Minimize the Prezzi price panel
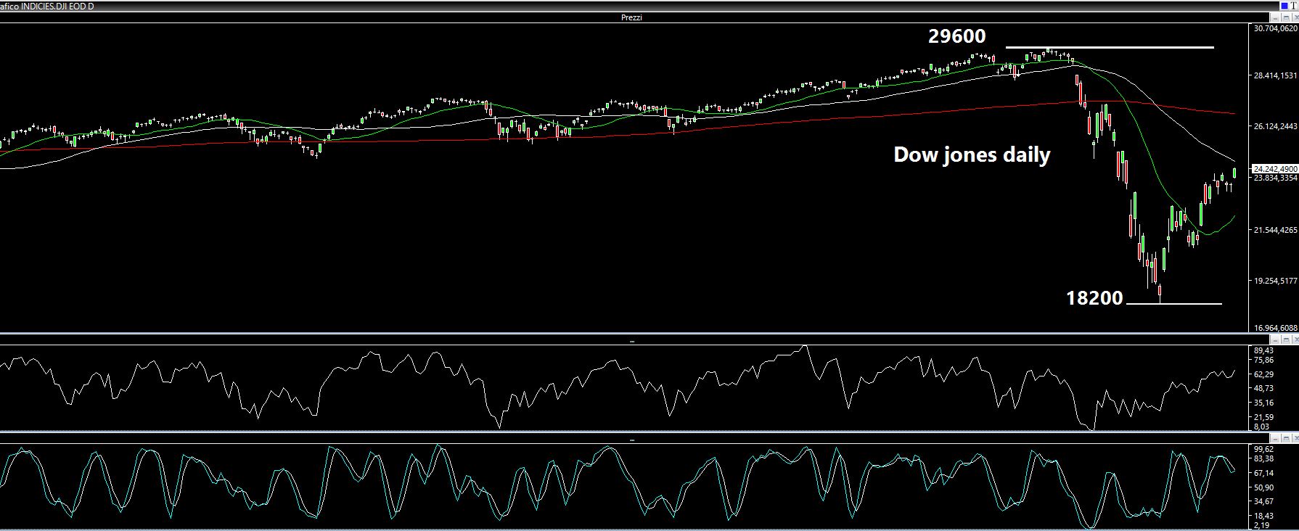Image resolution: width=1299 pixels, height=531 pixels. [x=1275, y=17]
